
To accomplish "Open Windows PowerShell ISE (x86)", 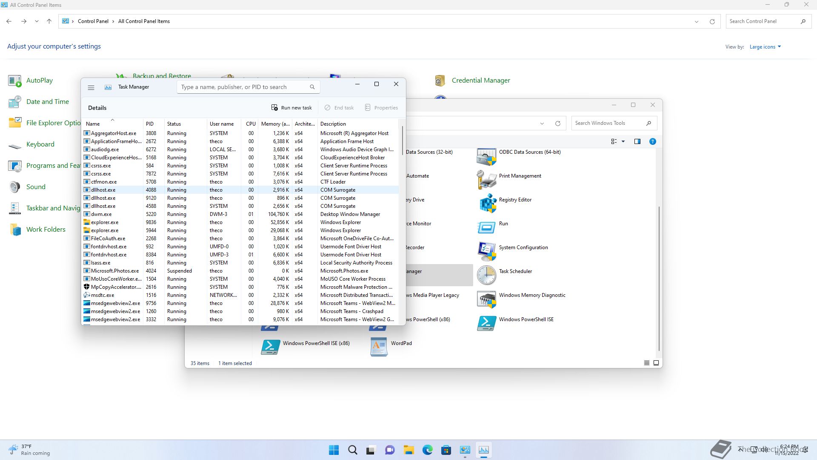I will click(x=306, y=346).
